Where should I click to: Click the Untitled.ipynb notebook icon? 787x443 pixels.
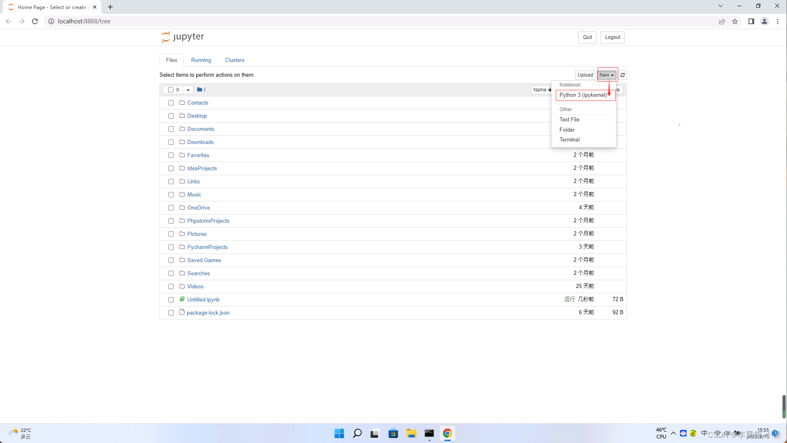tap(182, 299)
